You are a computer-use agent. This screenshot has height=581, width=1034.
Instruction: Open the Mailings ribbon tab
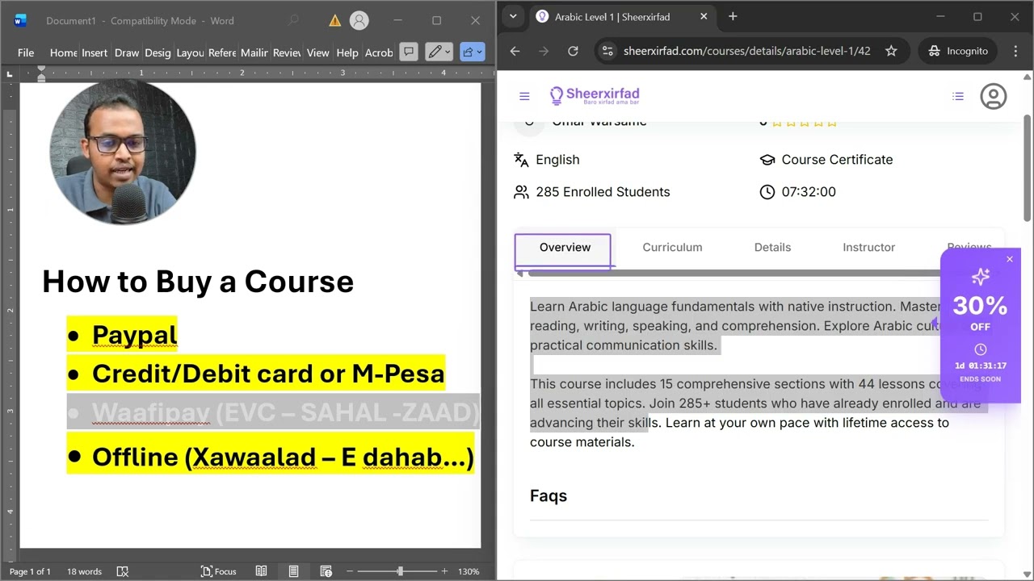[254, 52]
